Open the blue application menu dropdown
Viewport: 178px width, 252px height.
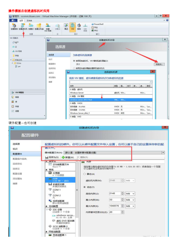click(13, 20)
